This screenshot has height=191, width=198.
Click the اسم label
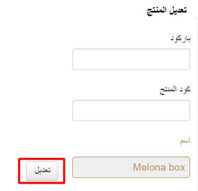(185, 140)
